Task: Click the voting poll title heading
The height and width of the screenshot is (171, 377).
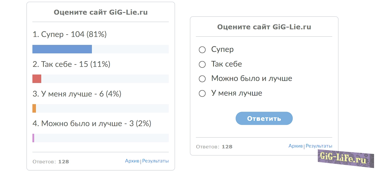Action: 100,12
